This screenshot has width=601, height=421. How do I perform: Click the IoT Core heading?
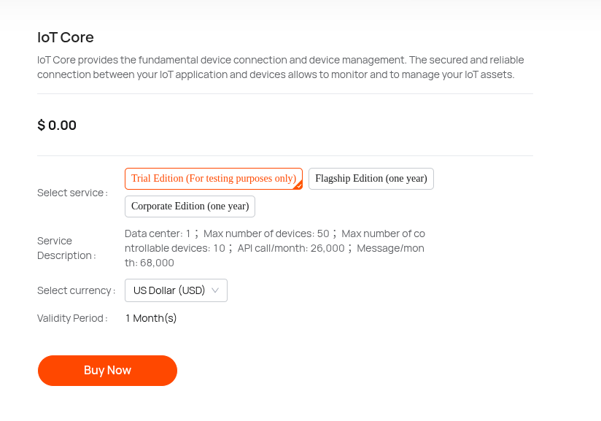pyautogui.click(x=66, y=37)
